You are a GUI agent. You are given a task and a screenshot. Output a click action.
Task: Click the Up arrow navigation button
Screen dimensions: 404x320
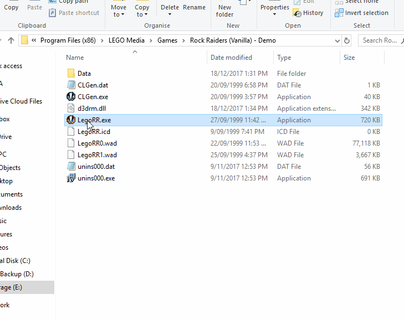[x=11, y=40]
